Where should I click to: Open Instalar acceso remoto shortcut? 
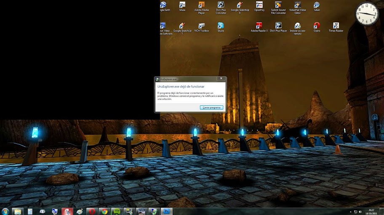point(298,29)
